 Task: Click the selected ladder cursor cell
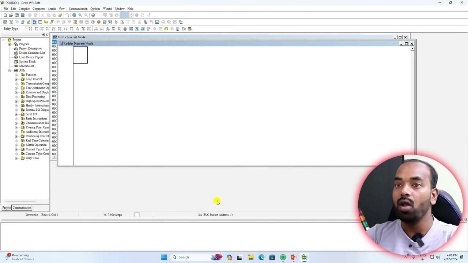pyautogui.click(x=80, y=55)
